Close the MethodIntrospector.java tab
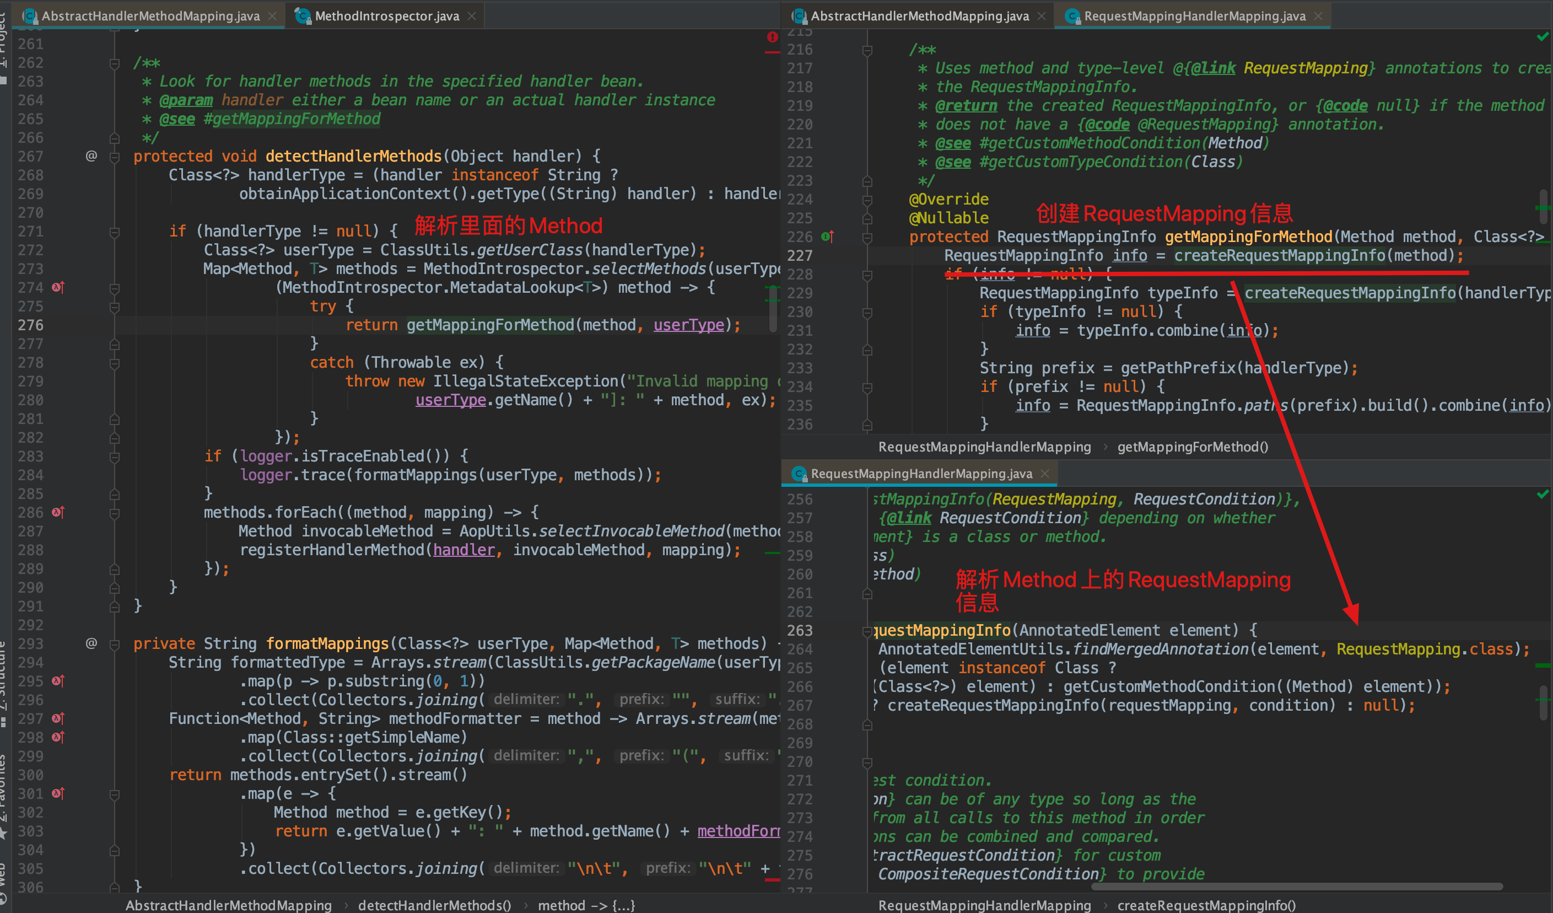This screenshot has width=1553, height=913. (x=472, y=16)
